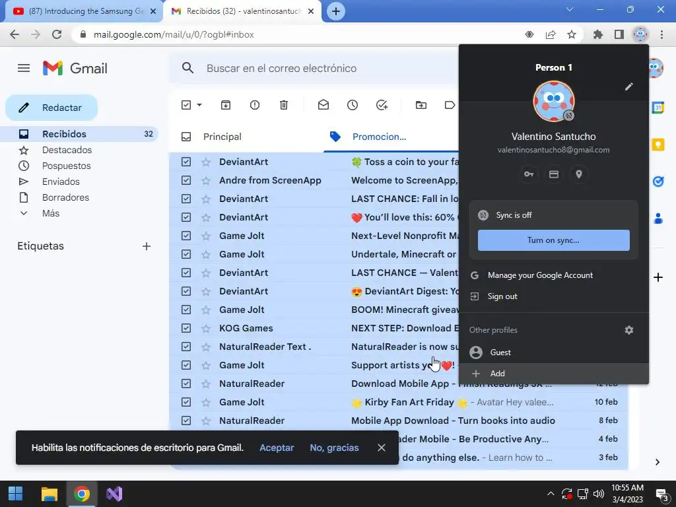Image resolution: width=676 pixels, height=507 pixels.
Task: Open Google Calendar side panel icon
Action: (658, 108)
